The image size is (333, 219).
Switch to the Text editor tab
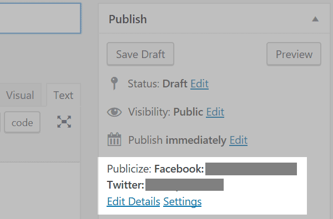(63, 95)
